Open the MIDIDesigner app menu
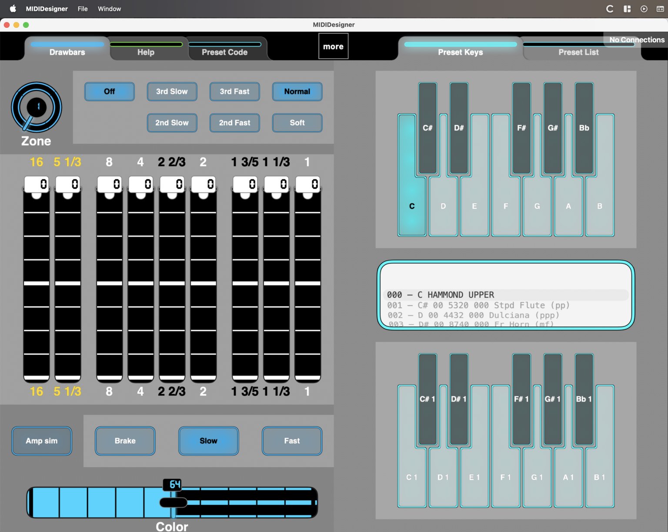This screenshot has width=668, height=532. 47,9
